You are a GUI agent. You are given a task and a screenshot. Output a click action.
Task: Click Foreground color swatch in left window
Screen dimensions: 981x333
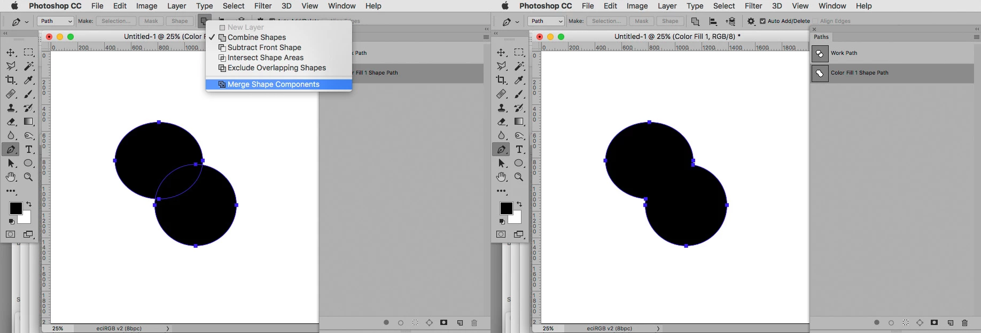click(15, 208)
